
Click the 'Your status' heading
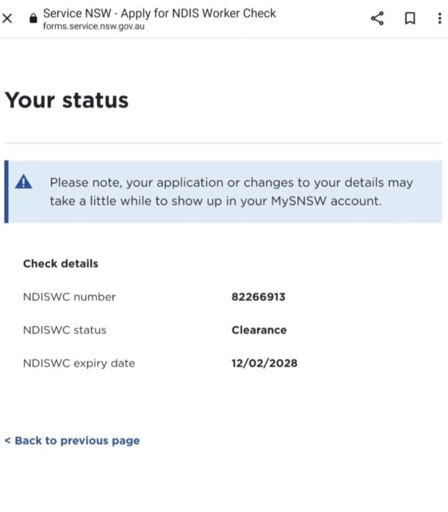pos(66,101)
